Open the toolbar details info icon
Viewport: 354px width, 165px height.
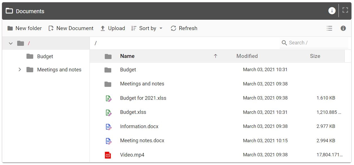[343, 28]
